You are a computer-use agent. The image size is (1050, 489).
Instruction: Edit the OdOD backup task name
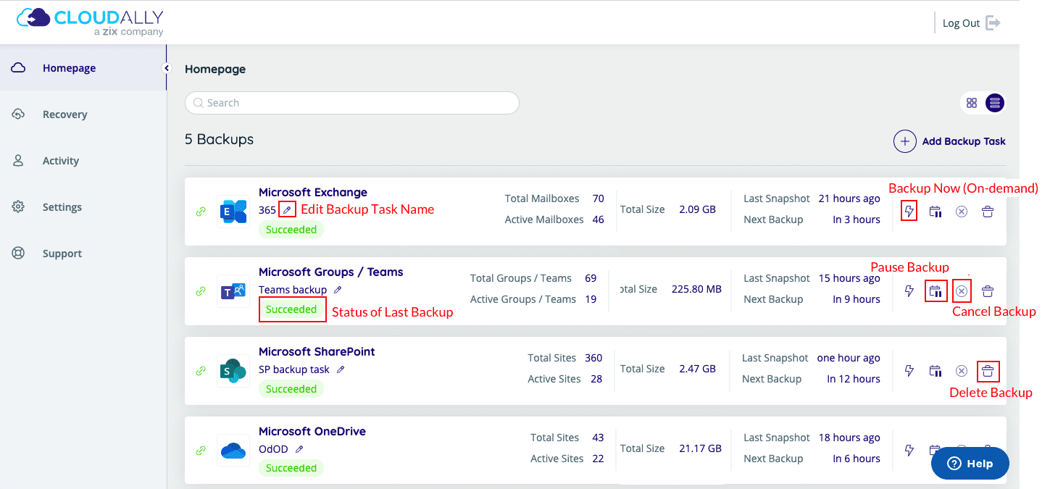[x=299, y=448]
